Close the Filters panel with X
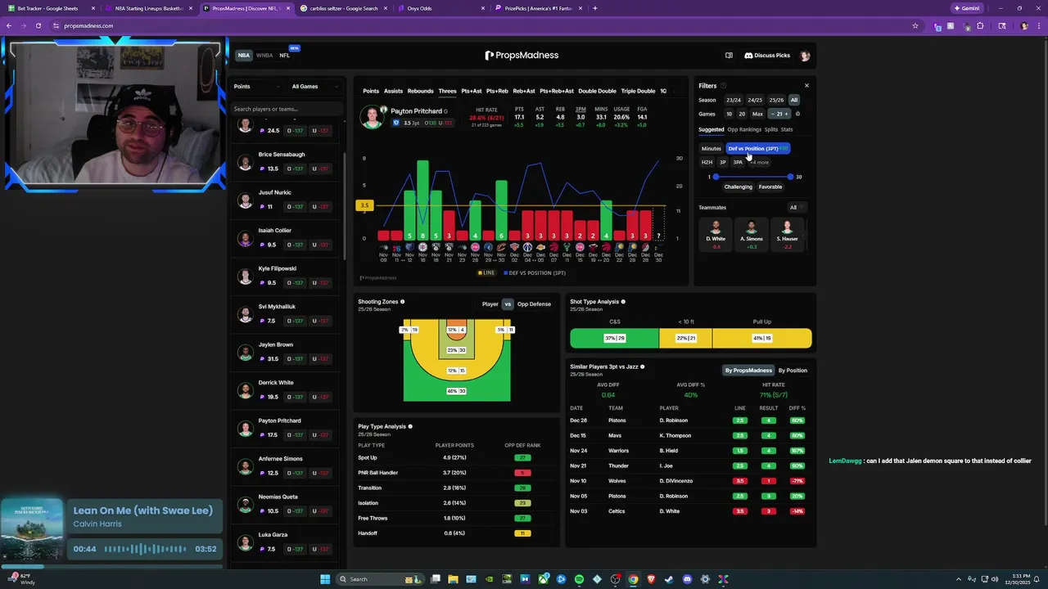 (x=806, y=86)
